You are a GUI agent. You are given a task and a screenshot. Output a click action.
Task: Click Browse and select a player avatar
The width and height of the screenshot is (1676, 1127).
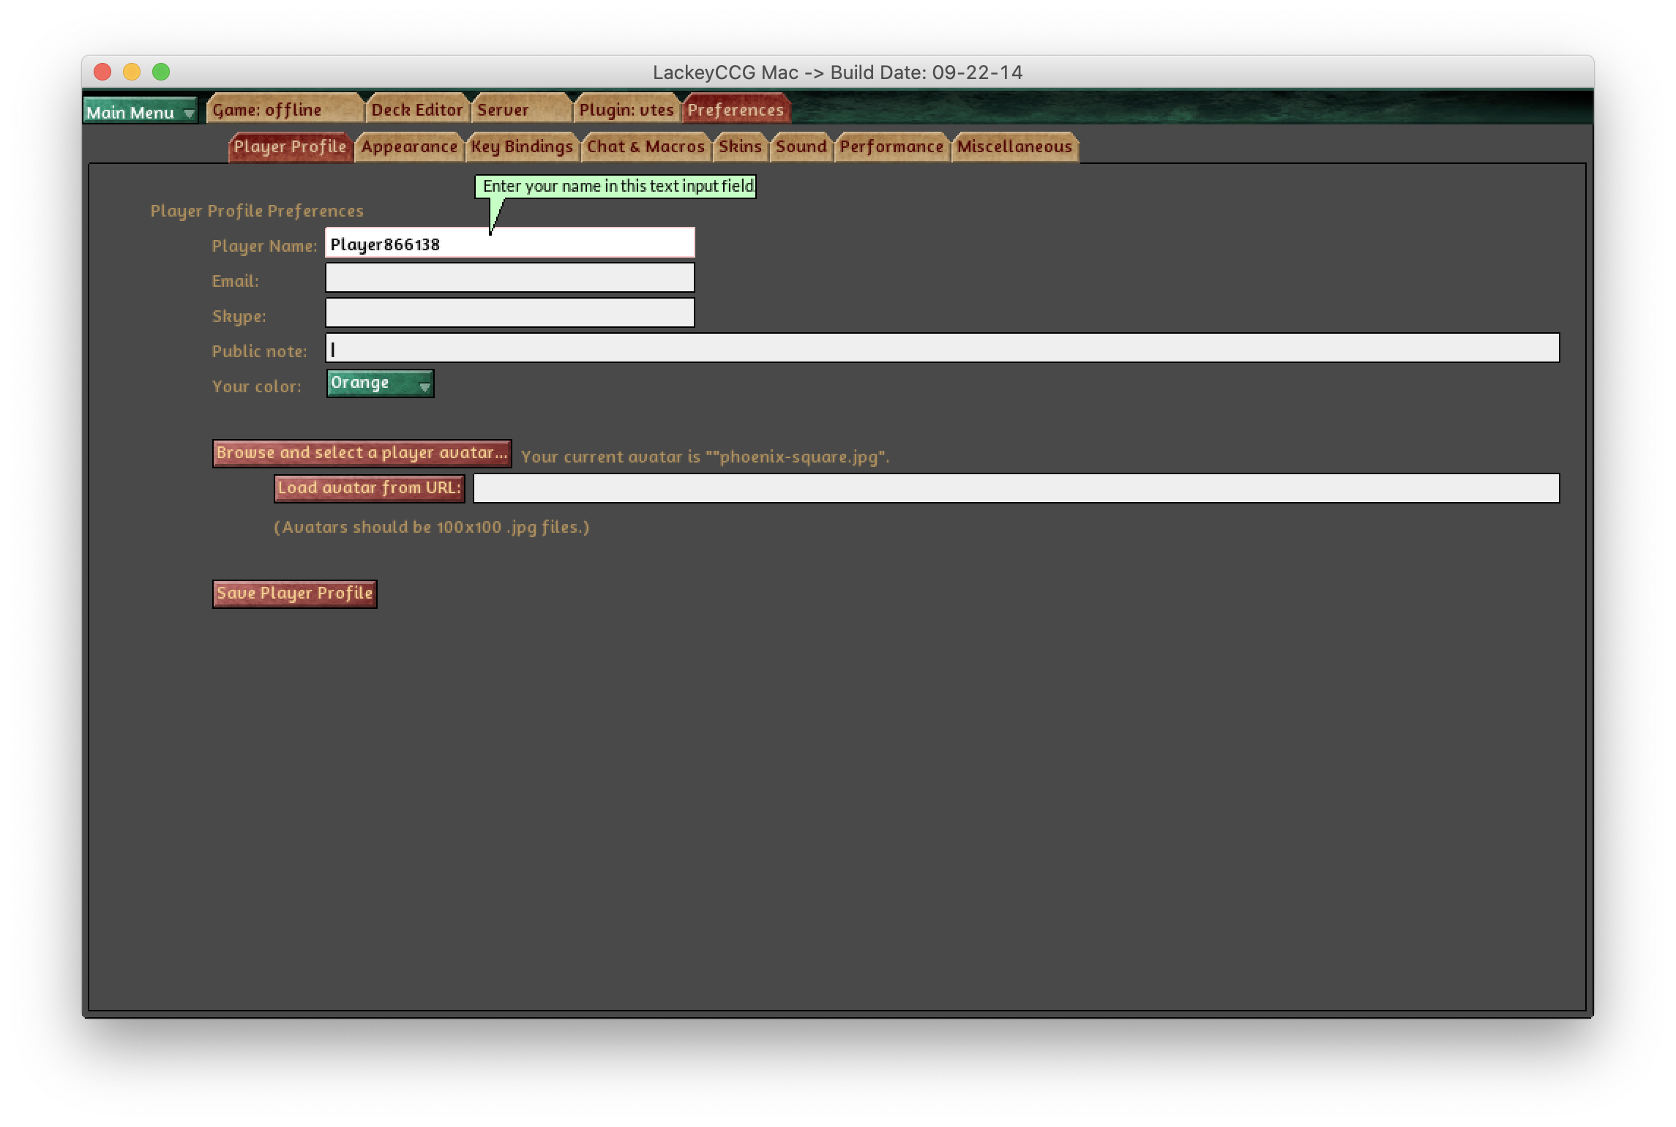tap(362, 450)
